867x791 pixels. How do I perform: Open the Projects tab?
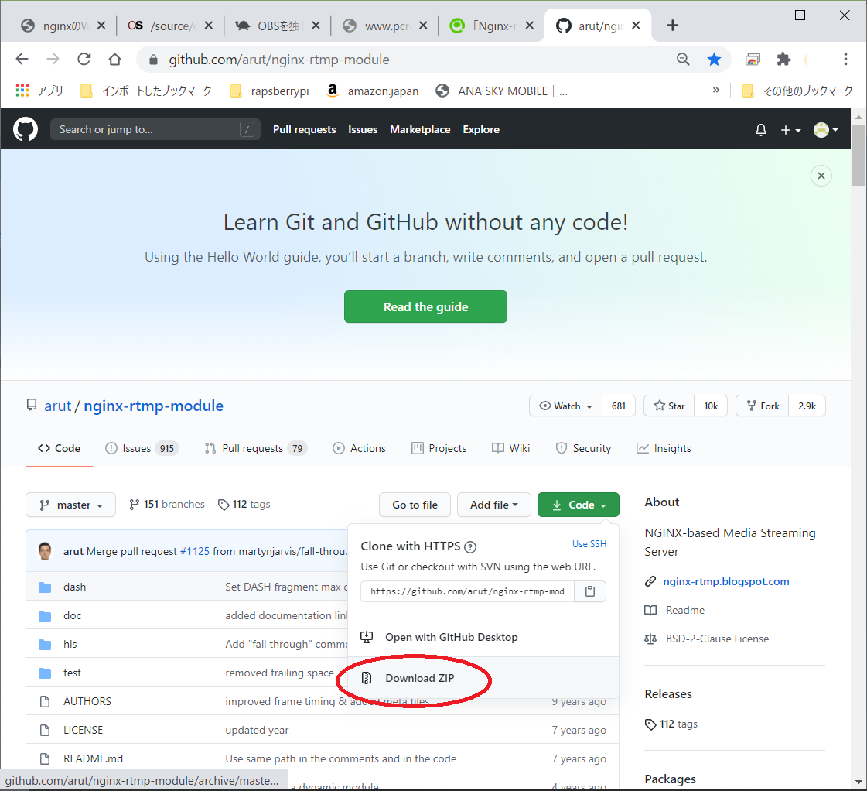click(439, 448)
